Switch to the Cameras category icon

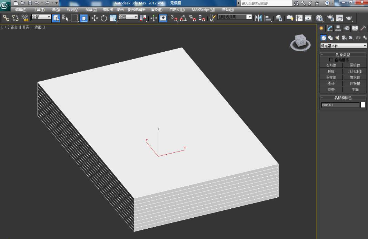click(344, 38)
